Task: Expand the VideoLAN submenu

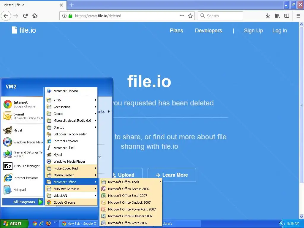Action: pos(71,196)
